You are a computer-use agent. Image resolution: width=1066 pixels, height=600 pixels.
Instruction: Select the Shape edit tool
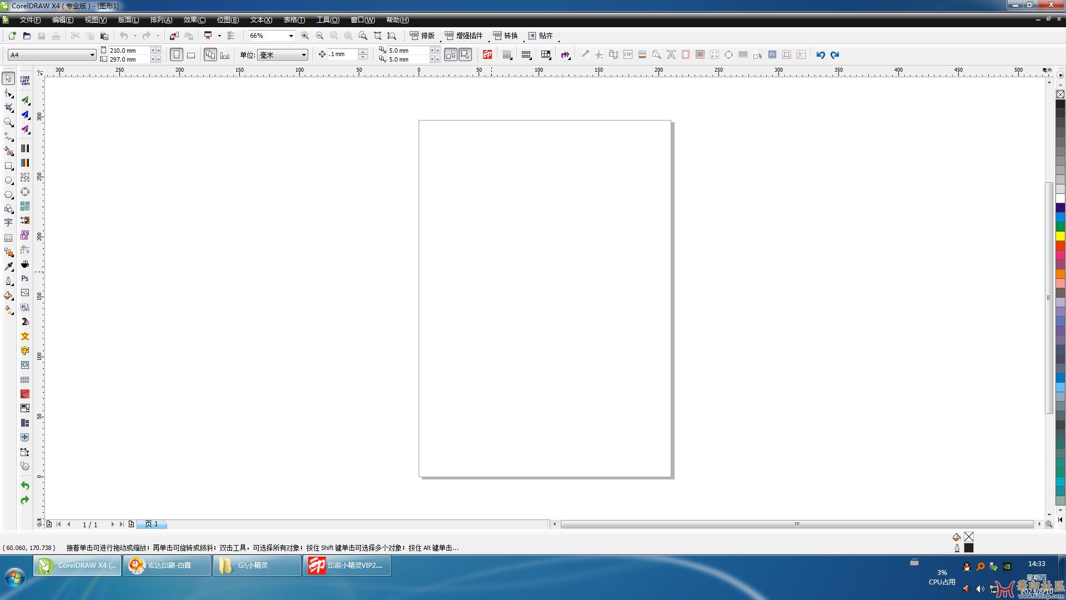point(8,93)
